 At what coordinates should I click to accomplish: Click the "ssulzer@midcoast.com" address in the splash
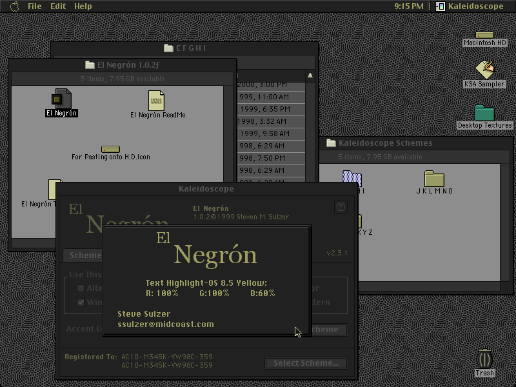pyautogui.click(x=166, y=324)
